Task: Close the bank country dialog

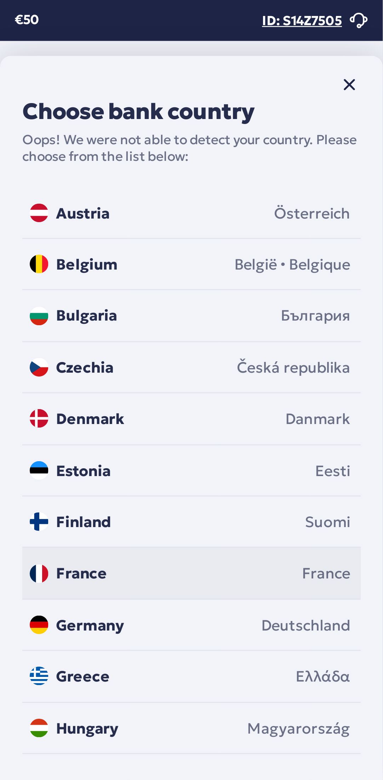Action: (x=349, y=85)
